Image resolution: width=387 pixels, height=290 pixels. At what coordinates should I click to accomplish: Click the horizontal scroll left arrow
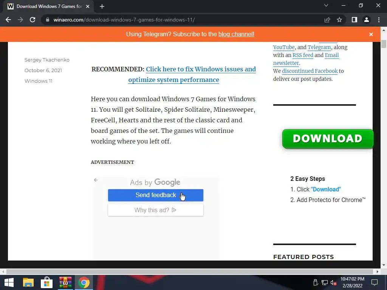[3, 271]
